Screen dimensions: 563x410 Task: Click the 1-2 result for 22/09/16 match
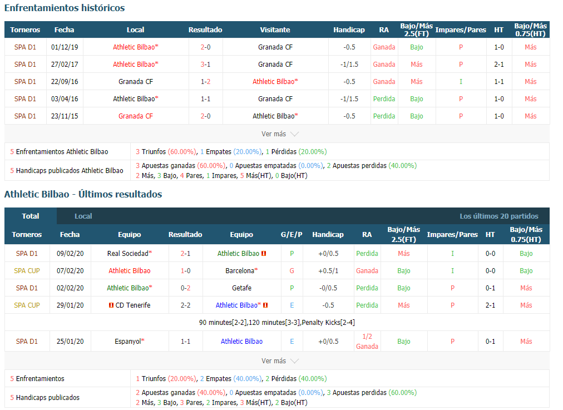coord(205,81)
